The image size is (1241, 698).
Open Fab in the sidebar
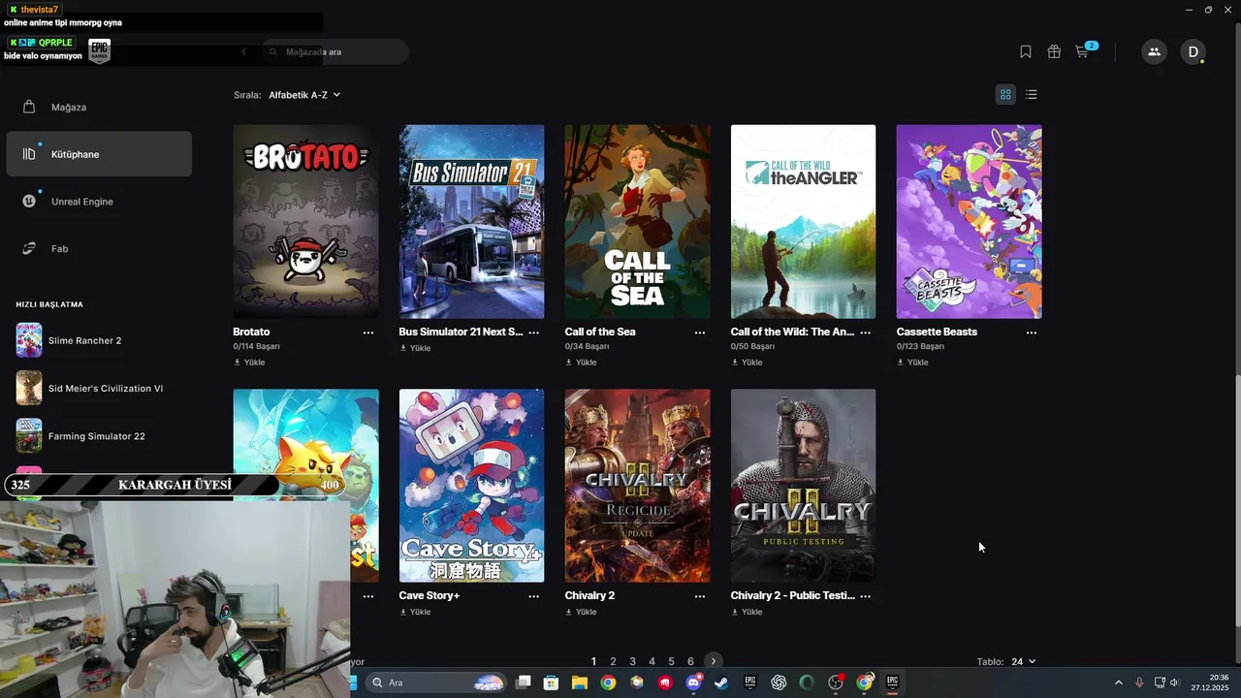tap(99, 248)
